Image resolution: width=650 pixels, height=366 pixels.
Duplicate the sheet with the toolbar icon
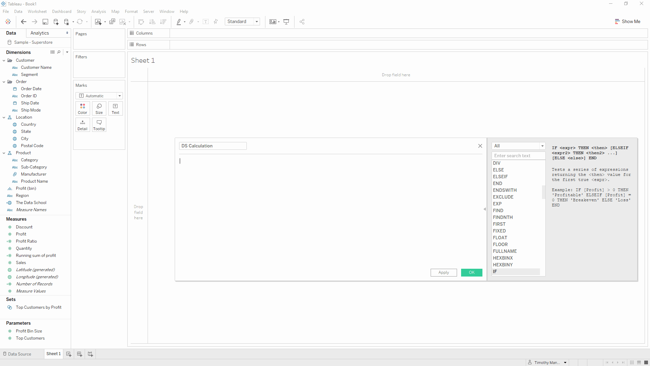pos(112,22)
